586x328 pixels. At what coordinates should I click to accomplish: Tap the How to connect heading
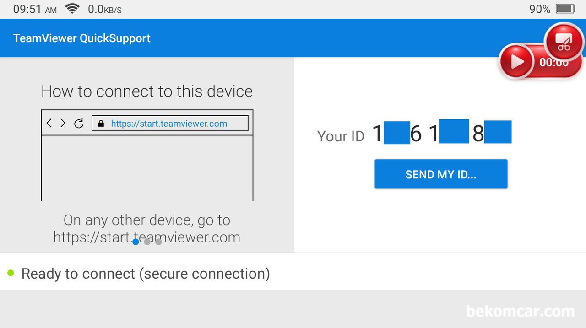click(147, 91)
